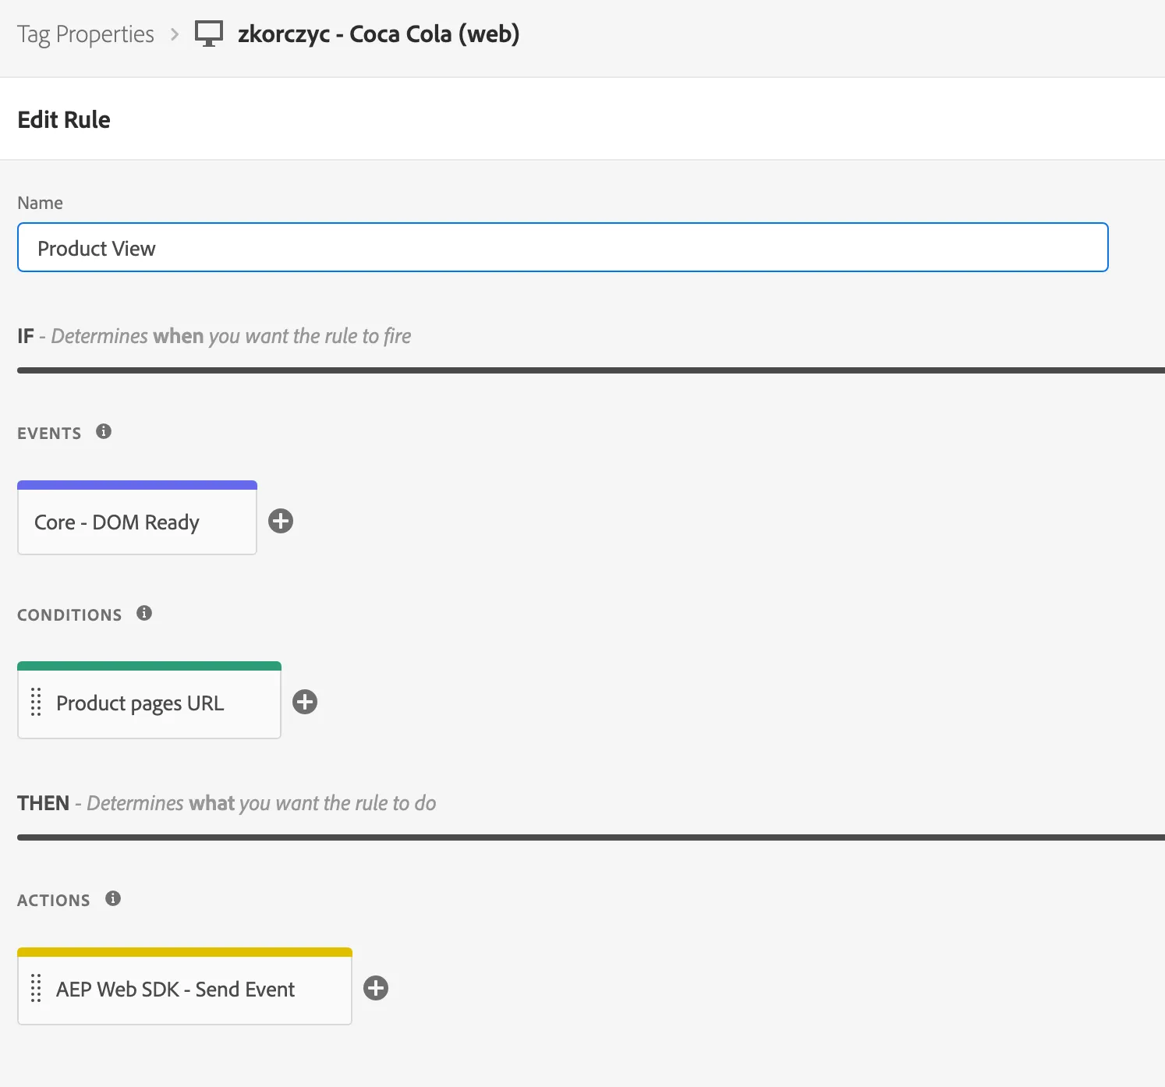Add a new action with the plus icon
Screen dimensions: 1165x1087
(x=376, y=988)
